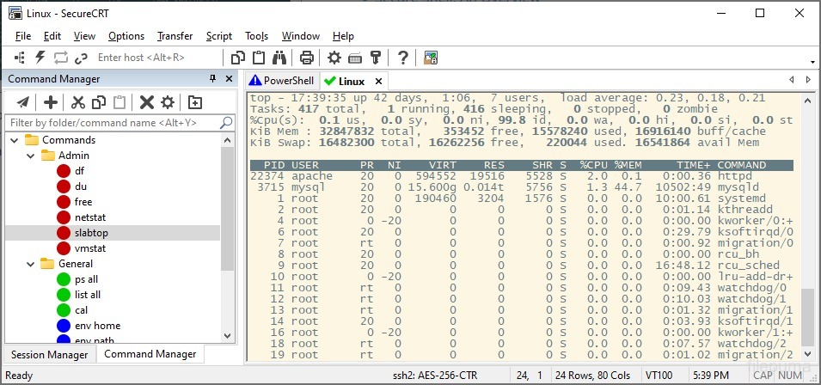
Task: Open Find using the binoculars icon
Action: click(279, 58)
